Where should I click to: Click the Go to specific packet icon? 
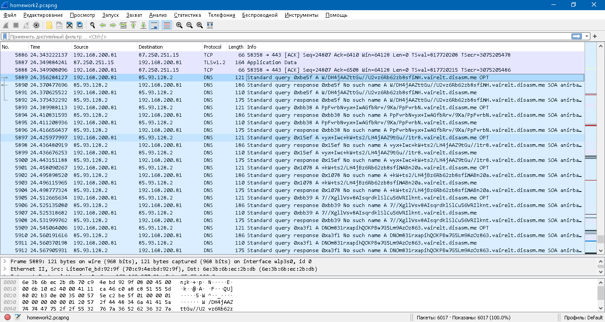click(123, 25)
